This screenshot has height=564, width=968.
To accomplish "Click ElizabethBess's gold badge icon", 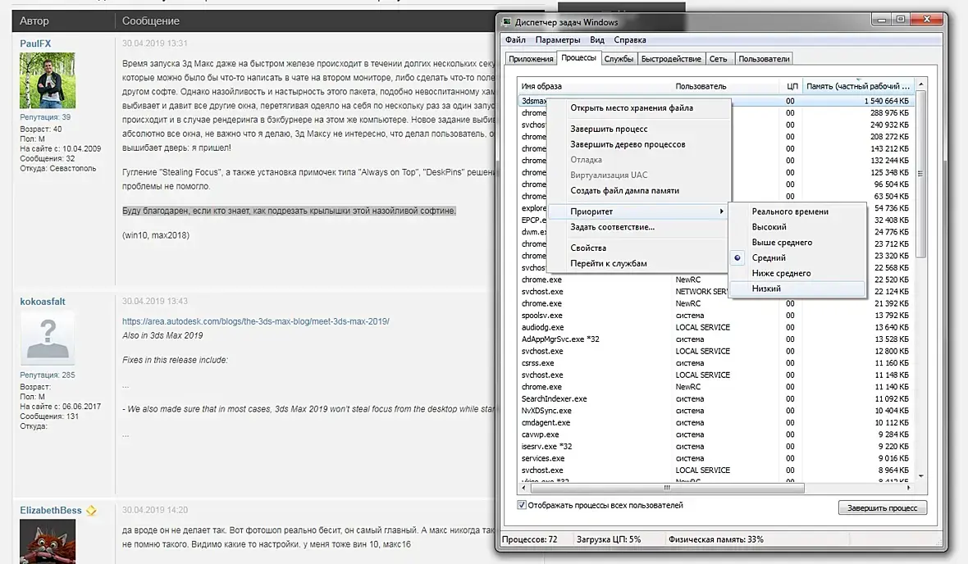I will tap(91, 511).
